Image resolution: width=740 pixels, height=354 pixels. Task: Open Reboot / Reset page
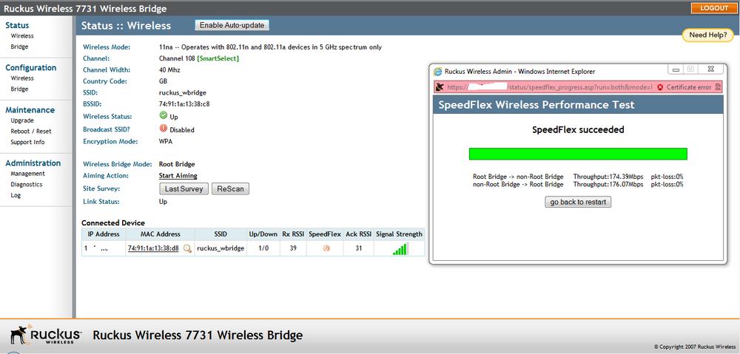(31, 131)
